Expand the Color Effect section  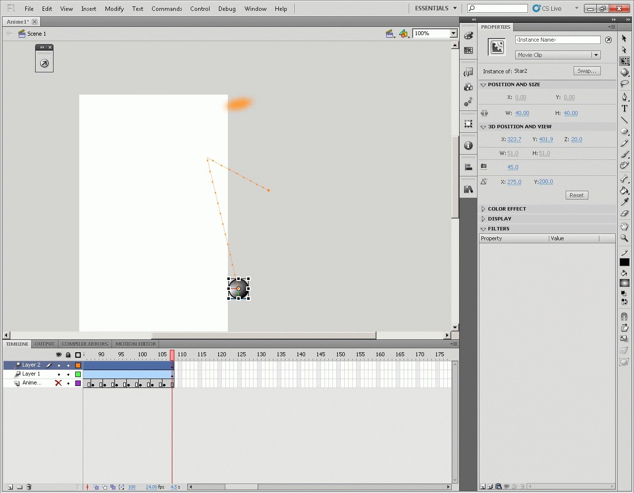click(x=507, y=209)
